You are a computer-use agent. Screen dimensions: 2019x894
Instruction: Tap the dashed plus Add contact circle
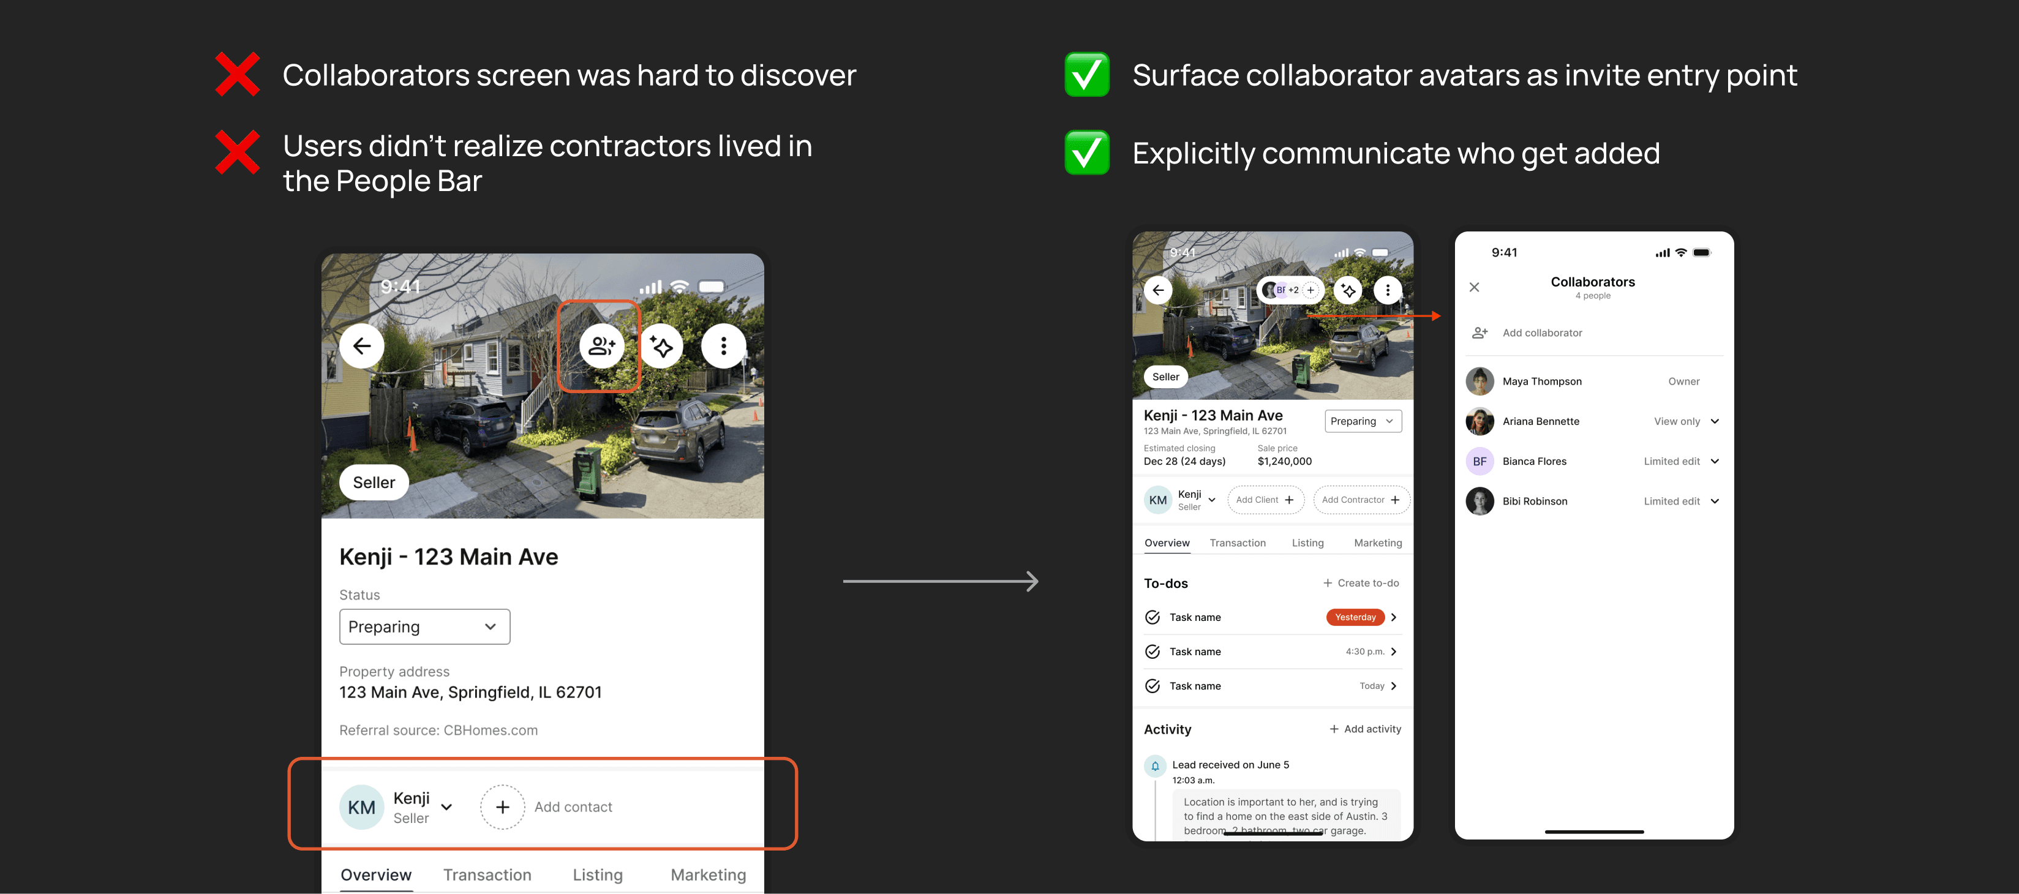pyautogui.click(x=502, y=807)
